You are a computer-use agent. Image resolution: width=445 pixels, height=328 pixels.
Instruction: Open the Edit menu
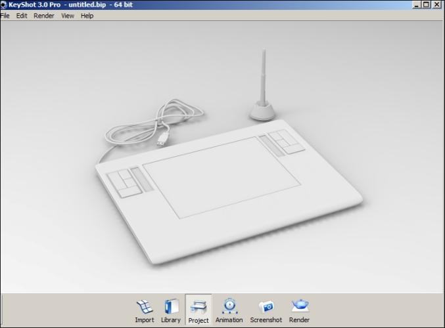tap(22, 16)
